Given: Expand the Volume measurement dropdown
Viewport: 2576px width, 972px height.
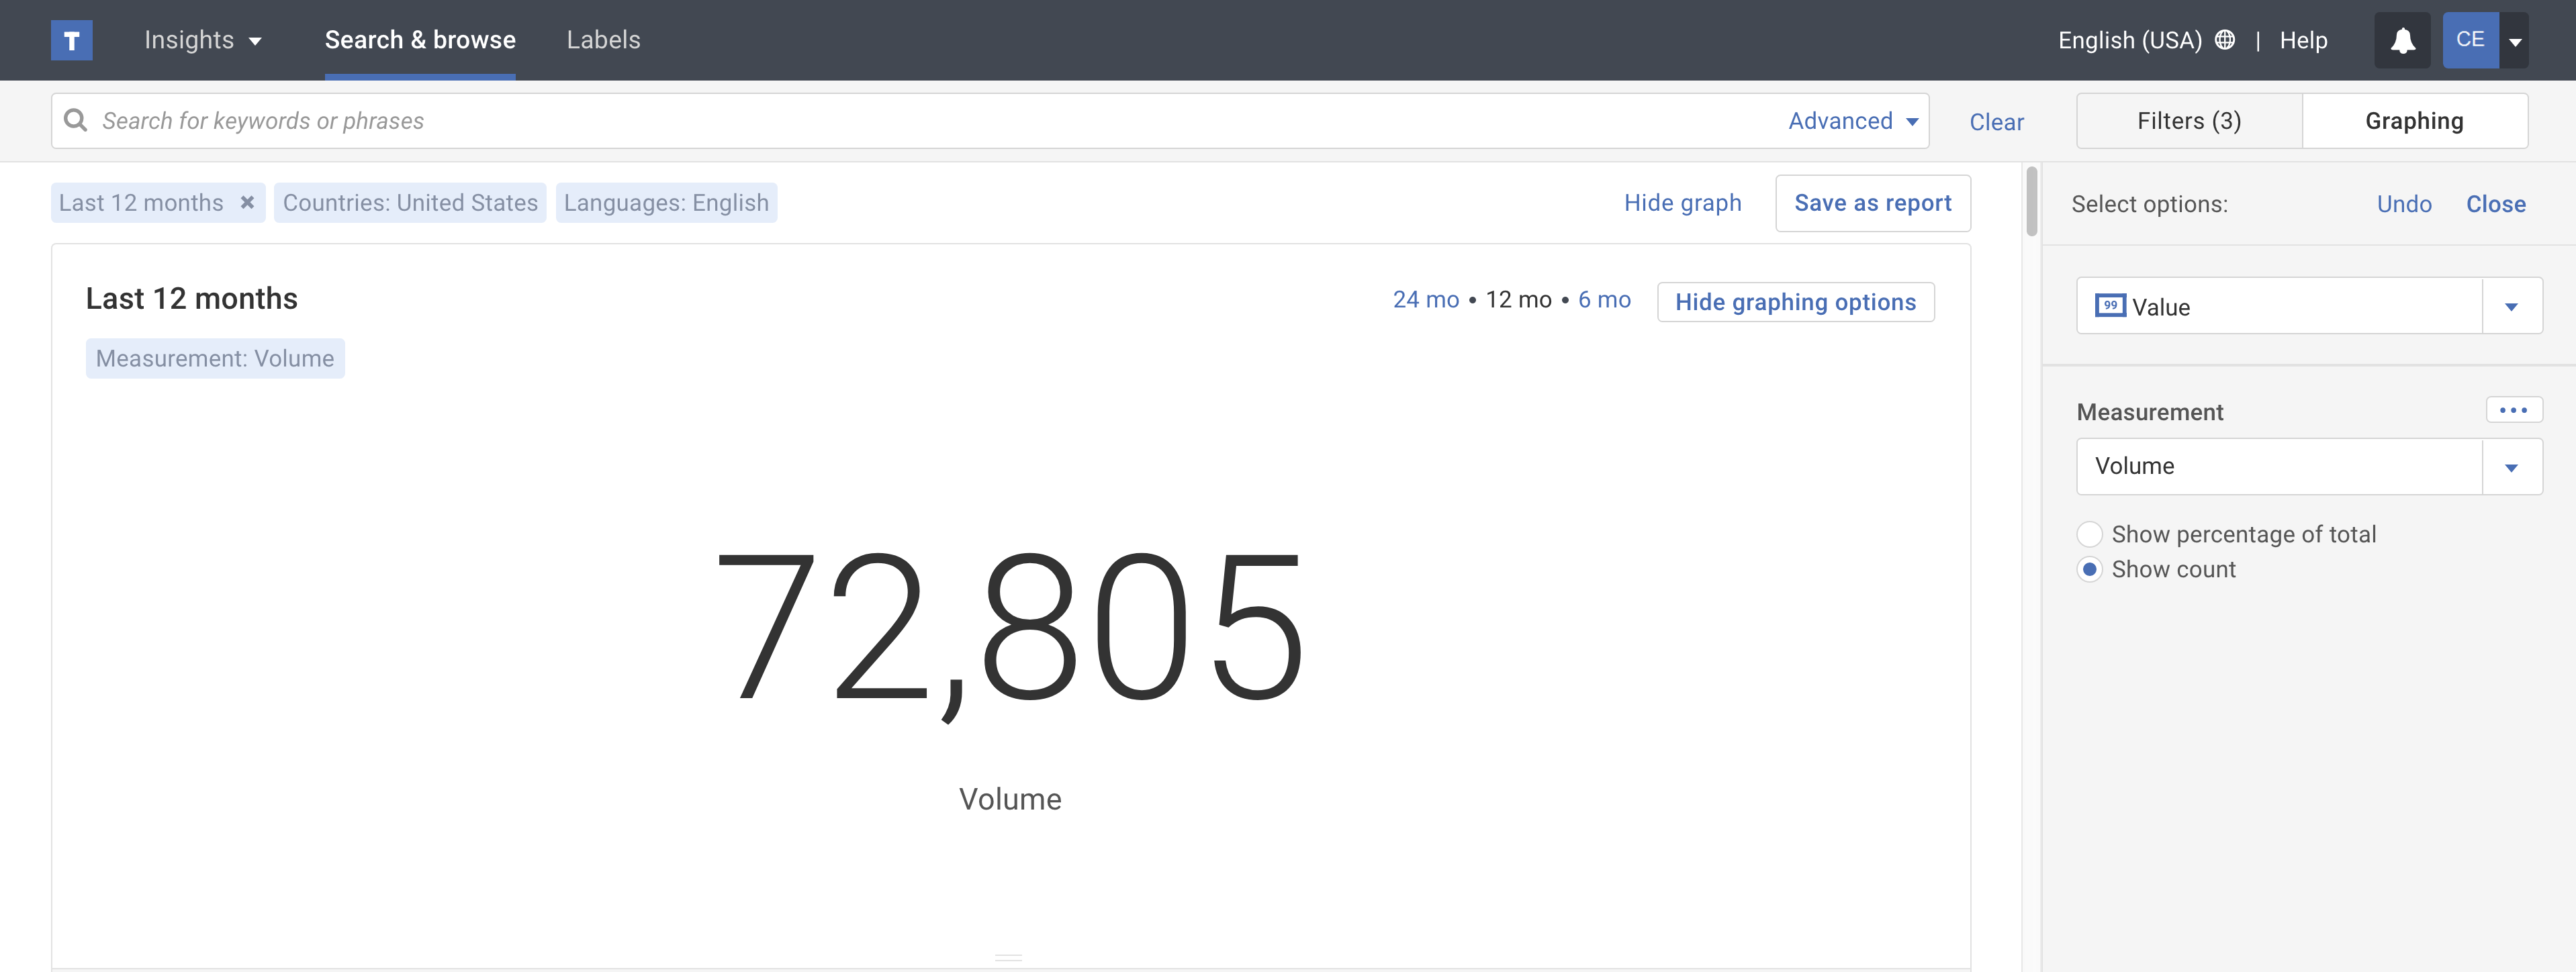Looking at the screenshot, I should pos(2511,467).
